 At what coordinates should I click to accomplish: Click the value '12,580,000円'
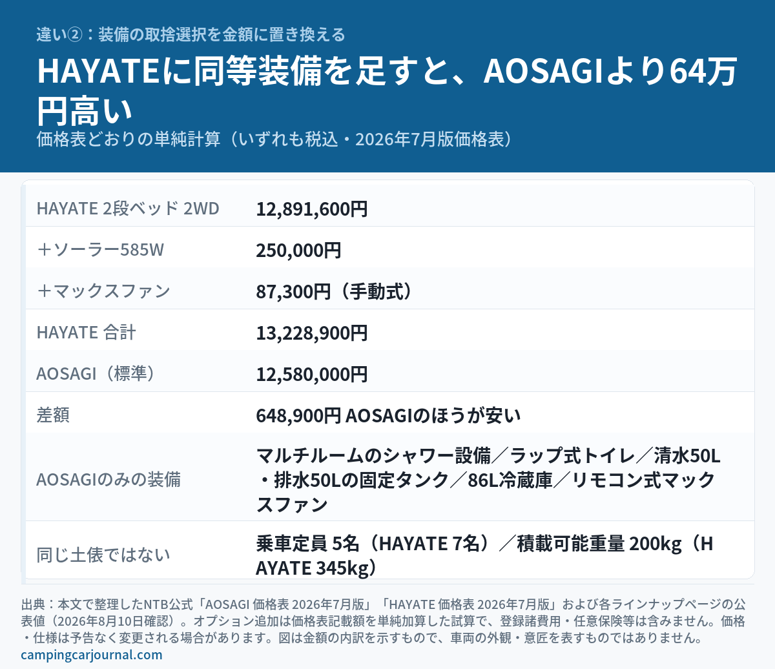(312, 374)
